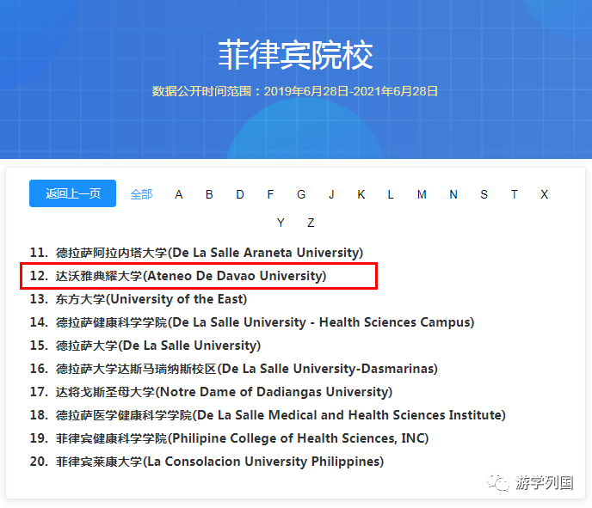Open Ateneo De Davao University entry
This screenshot has height=508, width=592.
178,276
